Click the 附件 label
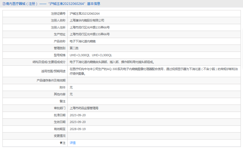Screen dimensions: 243x148 coord(62,87)
